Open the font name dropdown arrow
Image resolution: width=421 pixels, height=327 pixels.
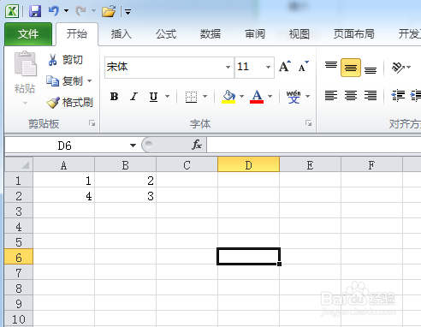[x=228, y=68]
